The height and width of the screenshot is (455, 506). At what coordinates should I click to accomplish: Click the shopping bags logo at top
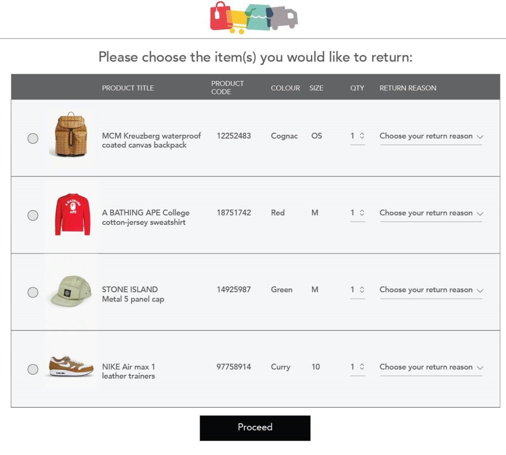254,18
